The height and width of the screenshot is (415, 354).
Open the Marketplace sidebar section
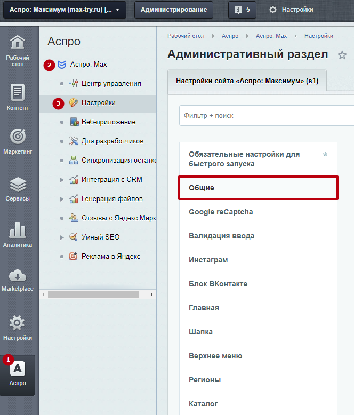point(18,280)
